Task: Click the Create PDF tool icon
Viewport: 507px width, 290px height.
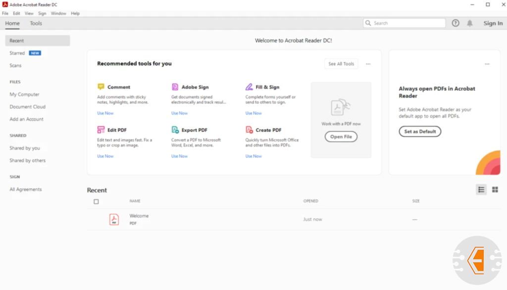Action: [x=249, y=130]
